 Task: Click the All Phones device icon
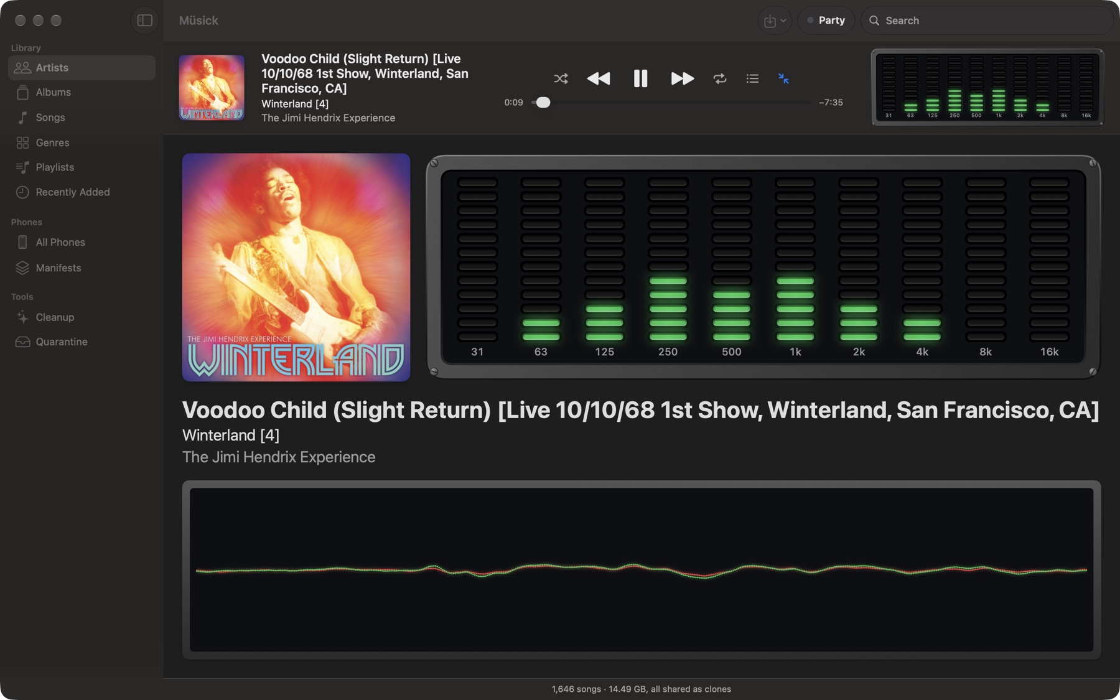tap(22, 242)
